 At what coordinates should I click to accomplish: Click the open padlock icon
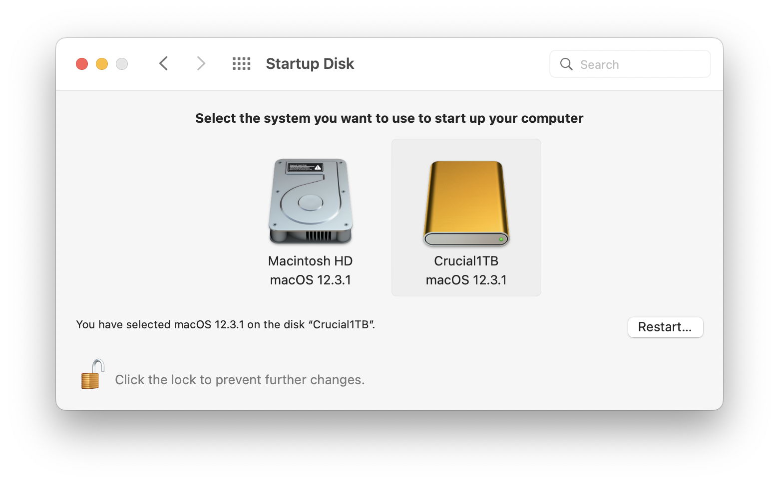point(92,375)
